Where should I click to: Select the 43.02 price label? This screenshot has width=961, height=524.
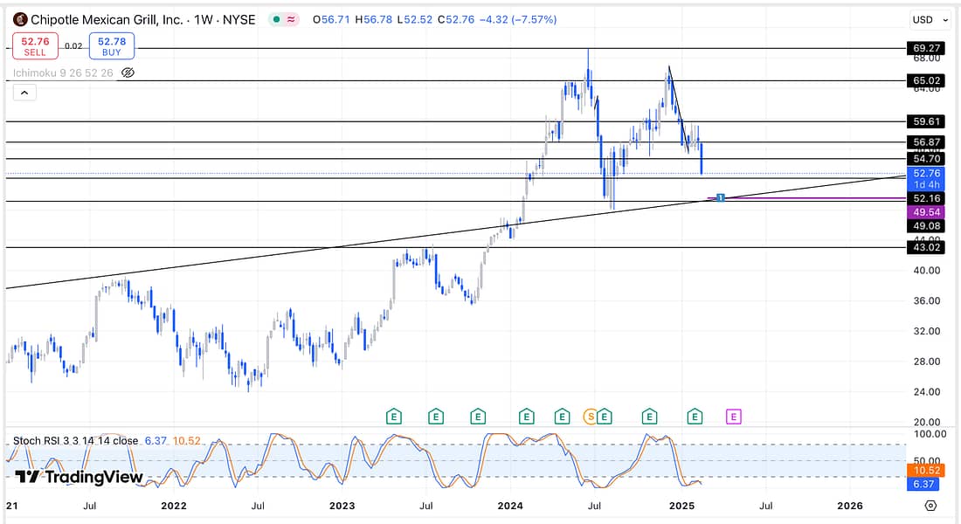coord(926,248)
